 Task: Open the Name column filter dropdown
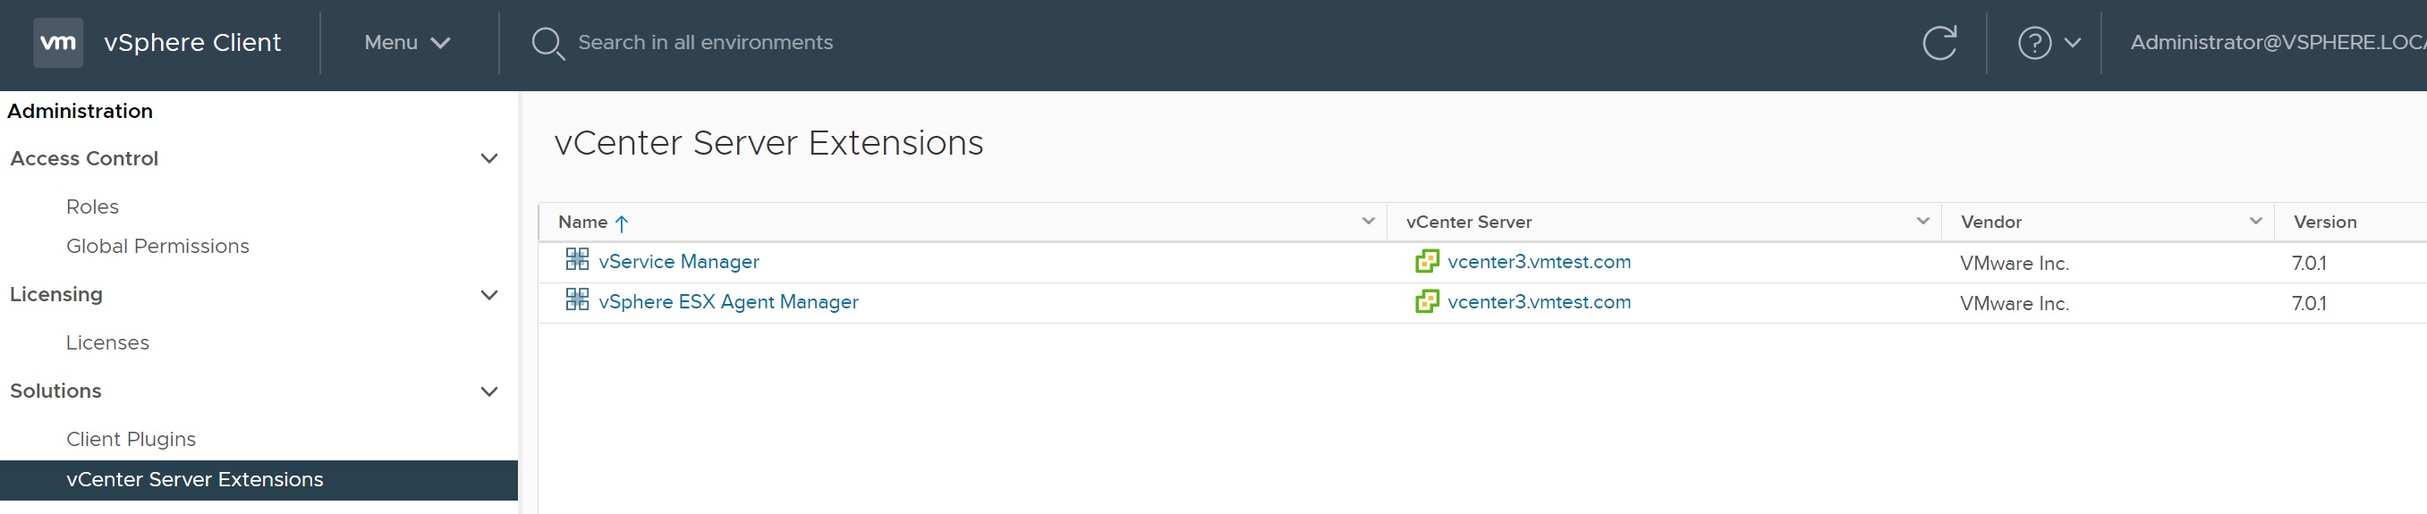1368,221
